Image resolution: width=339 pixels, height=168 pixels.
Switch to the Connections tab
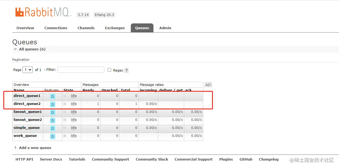[56, 28]
